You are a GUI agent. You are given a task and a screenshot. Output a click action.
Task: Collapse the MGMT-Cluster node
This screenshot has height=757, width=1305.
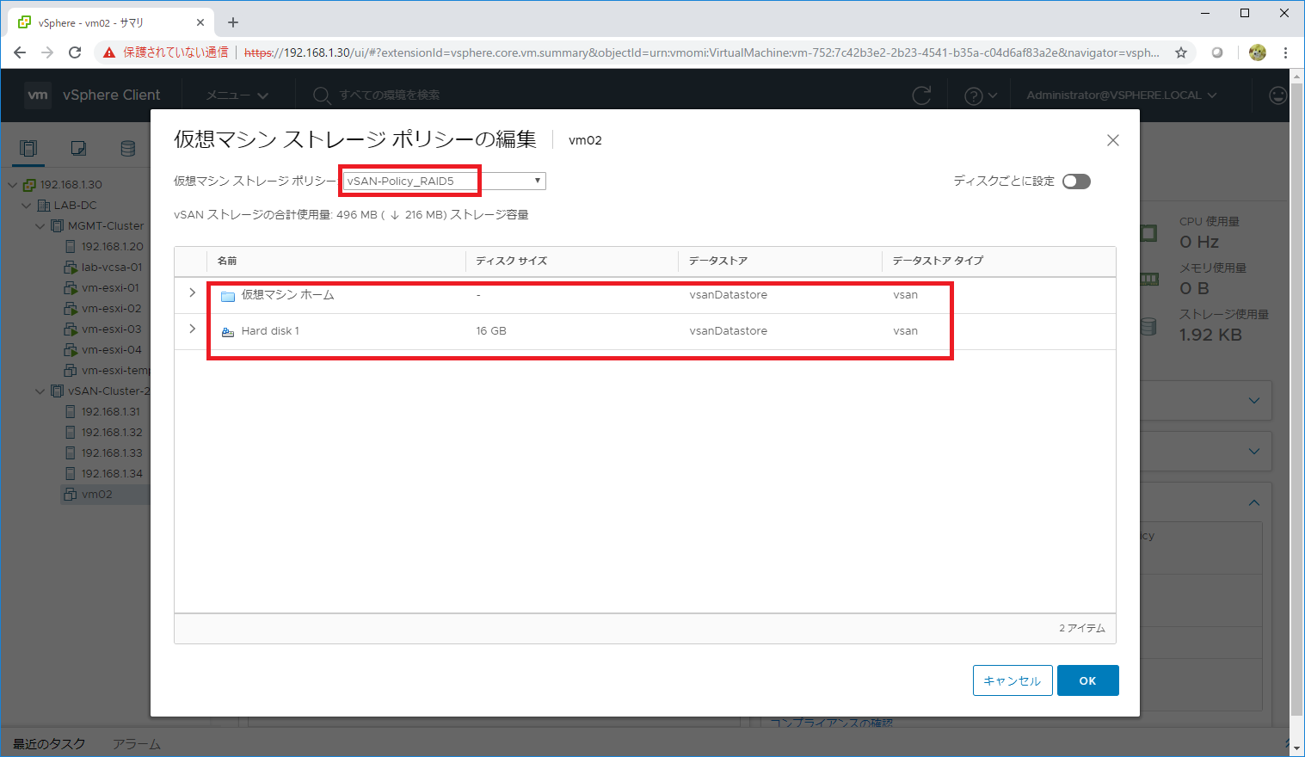40,226
